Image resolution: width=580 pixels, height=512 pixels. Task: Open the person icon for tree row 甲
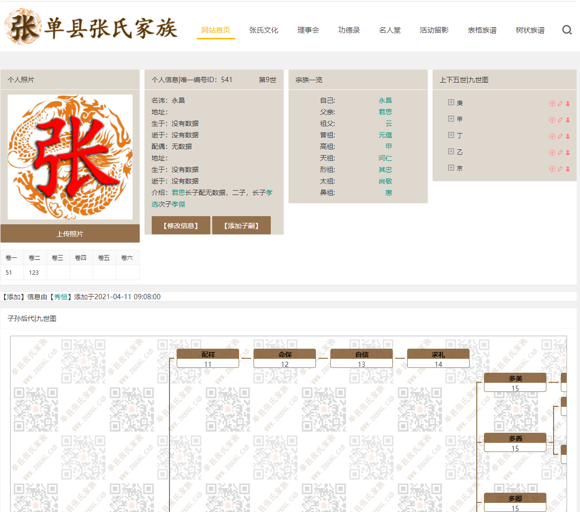point(568,120)
